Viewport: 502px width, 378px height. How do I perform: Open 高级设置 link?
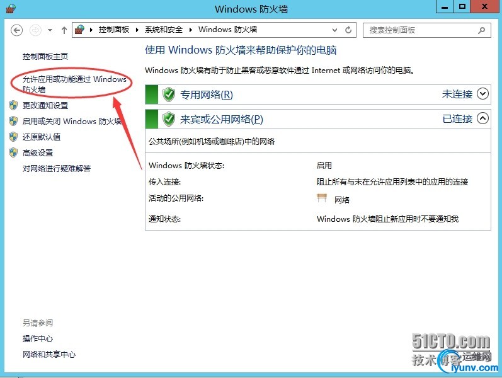click(38, 153)
